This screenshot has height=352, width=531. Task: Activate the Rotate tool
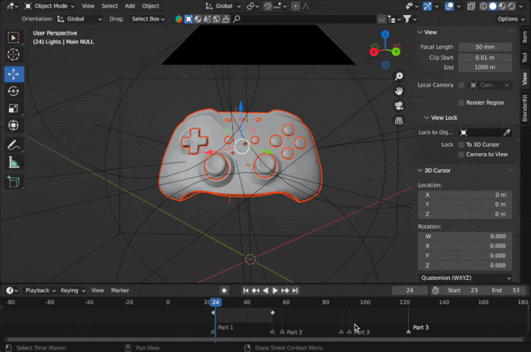pyautogui.click(x=14, y=91)
